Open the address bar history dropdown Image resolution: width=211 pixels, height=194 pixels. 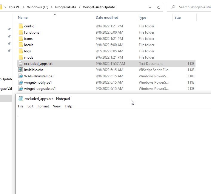click(150, 7)
